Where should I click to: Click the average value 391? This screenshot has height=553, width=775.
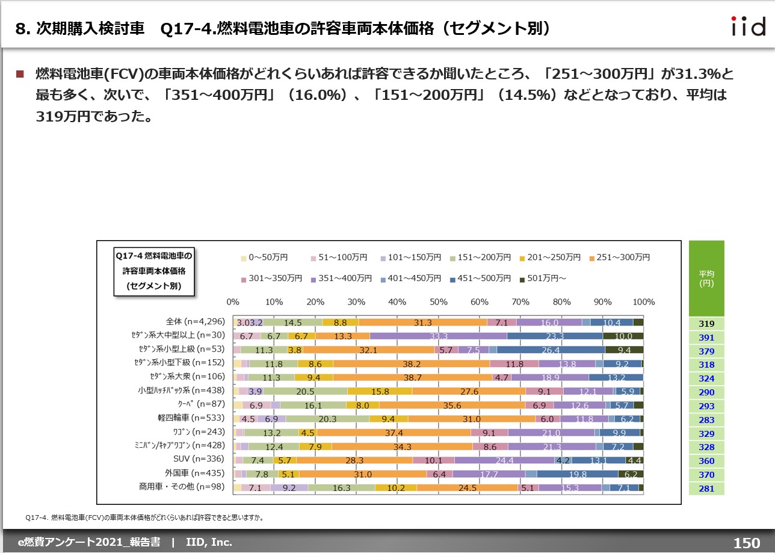tap(706, 338)
